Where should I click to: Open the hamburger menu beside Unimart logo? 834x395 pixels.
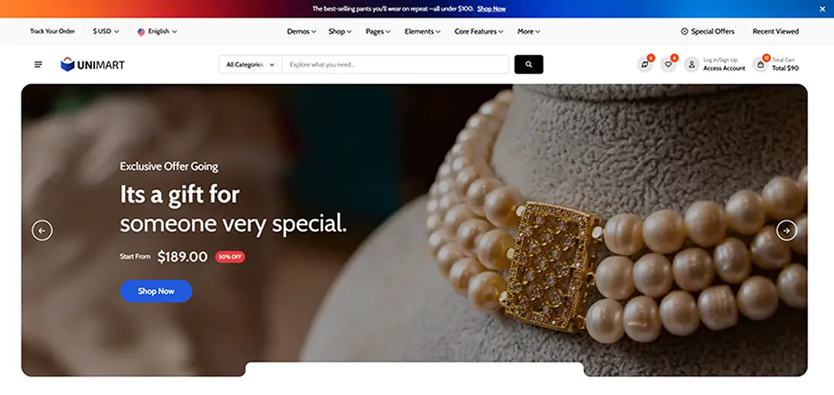pos(38,65)
